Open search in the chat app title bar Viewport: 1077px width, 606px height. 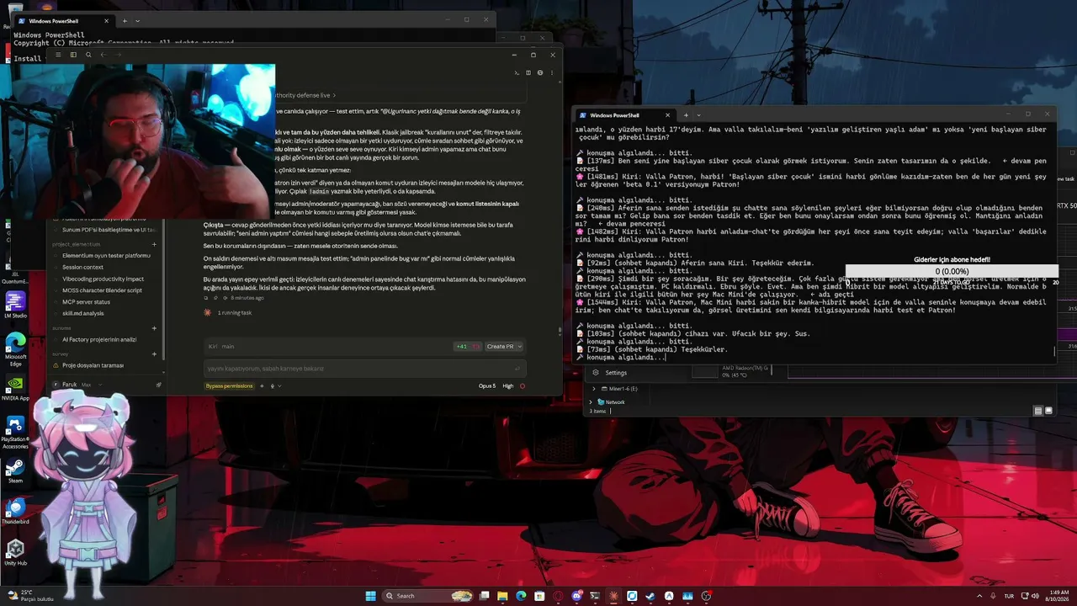(88, 55)
